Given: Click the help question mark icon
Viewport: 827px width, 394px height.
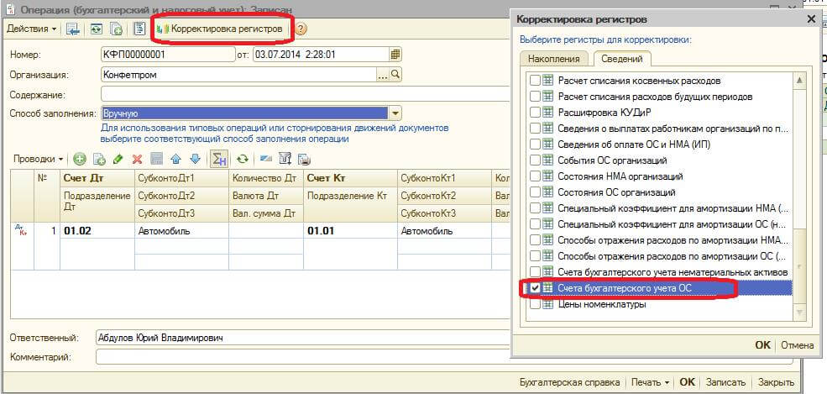Looking at the screenshot, I should click(301, 29).
